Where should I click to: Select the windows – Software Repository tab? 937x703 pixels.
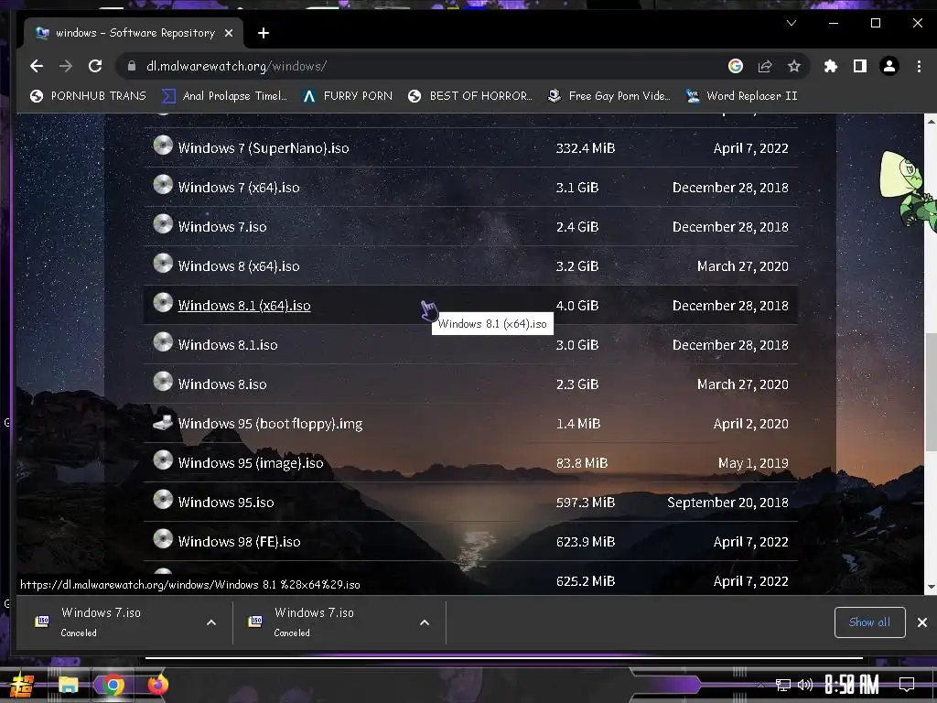click(x=134, y=33)
